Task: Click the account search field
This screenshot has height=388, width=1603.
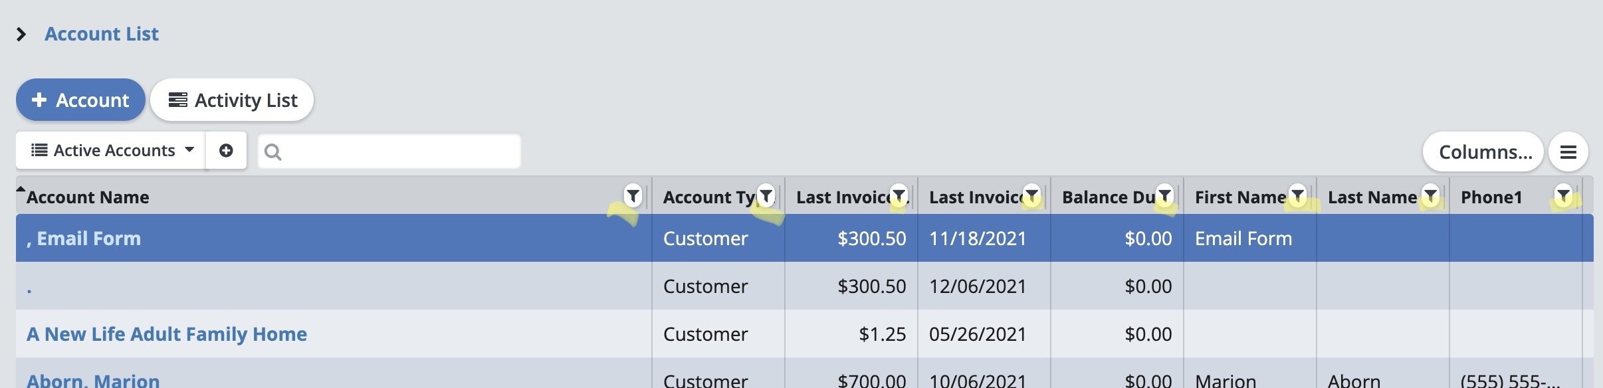Action: coord(399,151)
